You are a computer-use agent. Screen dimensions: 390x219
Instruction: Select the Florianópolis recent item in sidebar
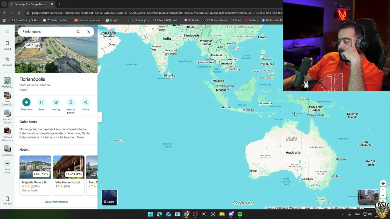(x=7, y=82)
